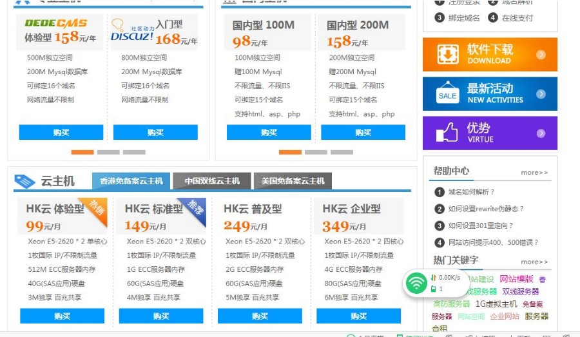580x337 pixels.
Task: Click the blue tag icon beside 云主机
Action: (x=24, y=181)
